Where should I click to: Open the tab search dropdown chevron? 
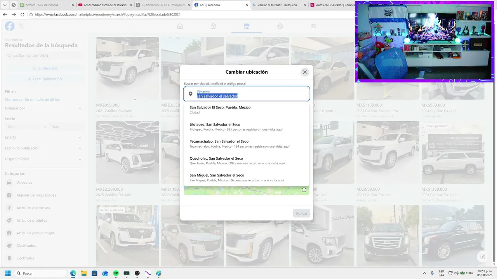click(x=5, y=5)
